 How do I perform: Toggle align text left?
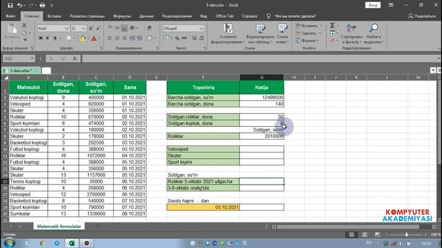pyautogui.click(x=110, y=38)
